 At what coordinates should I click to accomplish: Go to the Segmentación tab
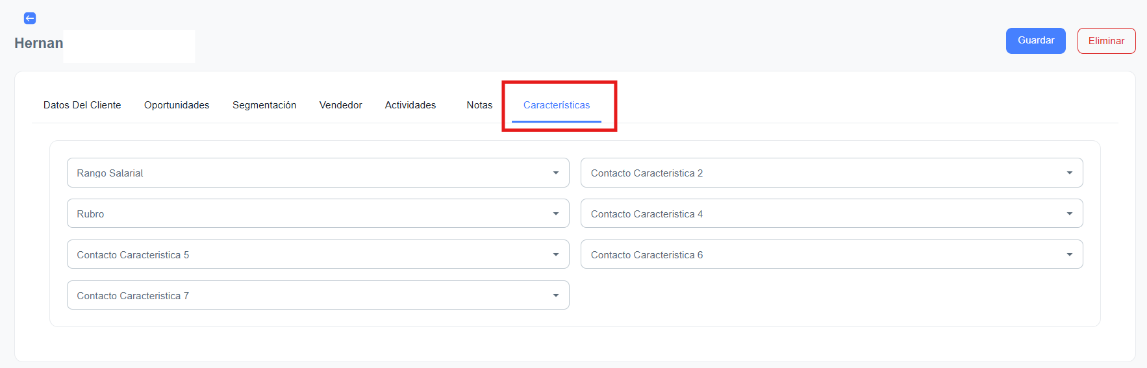click(x=264, y=105)
